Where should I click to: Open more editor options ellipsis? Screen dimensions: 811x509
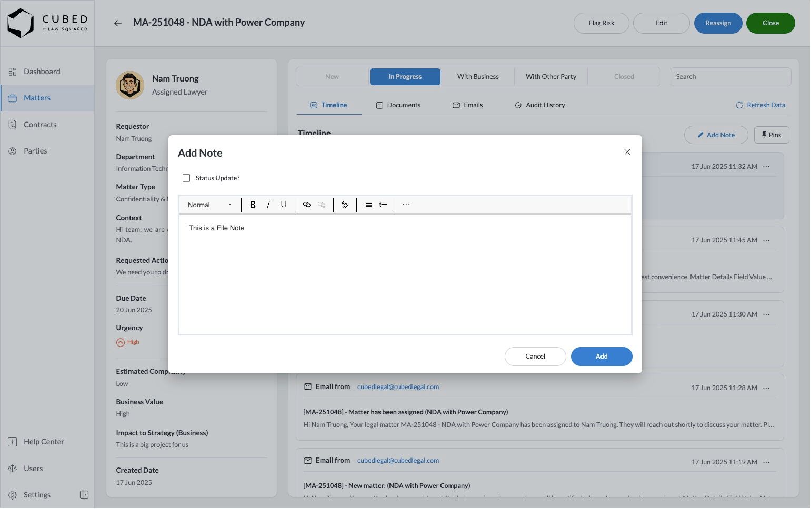point(406,205)
